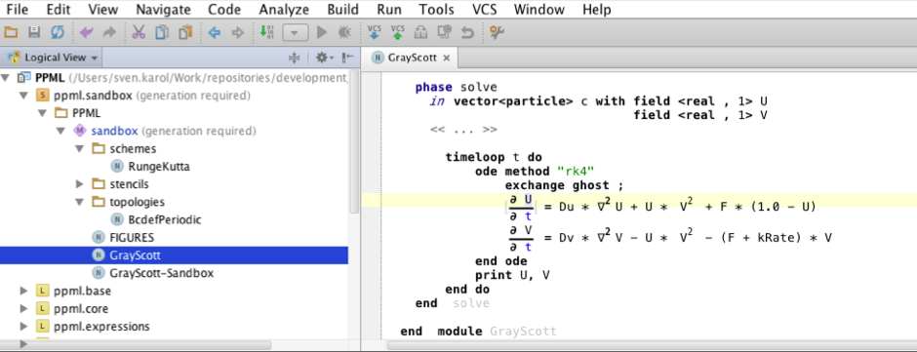Open the Logical View dropdown

pyautogui.click(x=53, y=58)
